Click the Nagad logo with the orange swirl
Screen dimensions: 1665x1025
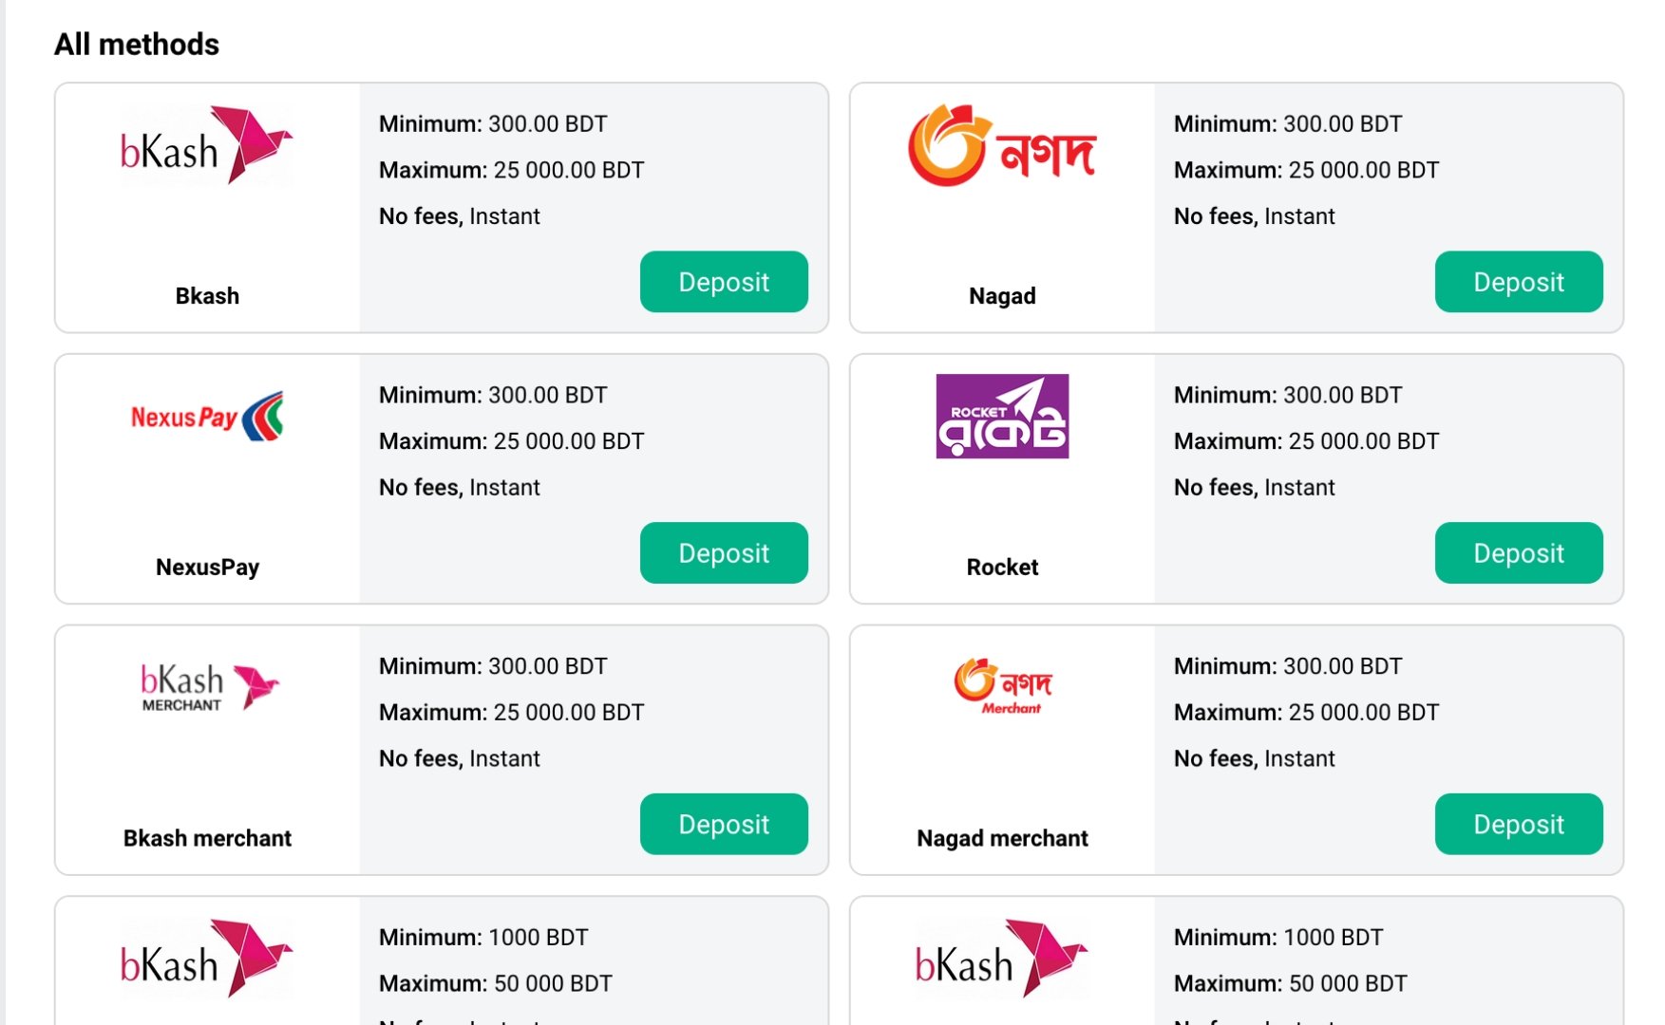pyautogui.click(x=1002, y=145)
